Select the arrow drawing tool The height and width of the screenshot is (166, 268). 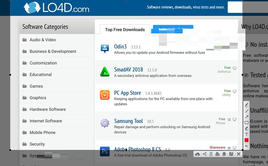click(246, 117)
